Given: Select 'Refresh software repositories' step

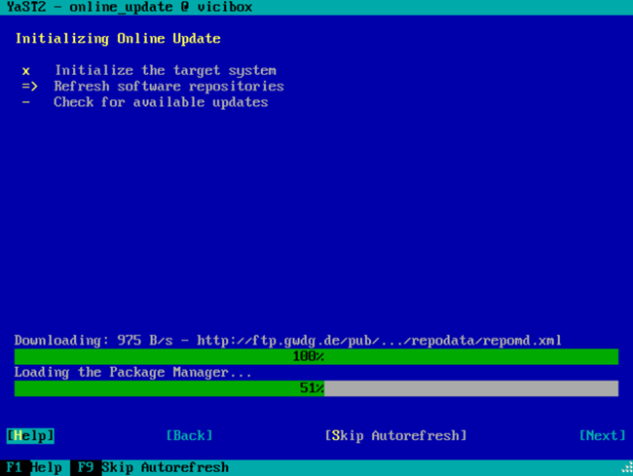Looking at the screenshot, I should pyautogui.click(x=168, y=86).
